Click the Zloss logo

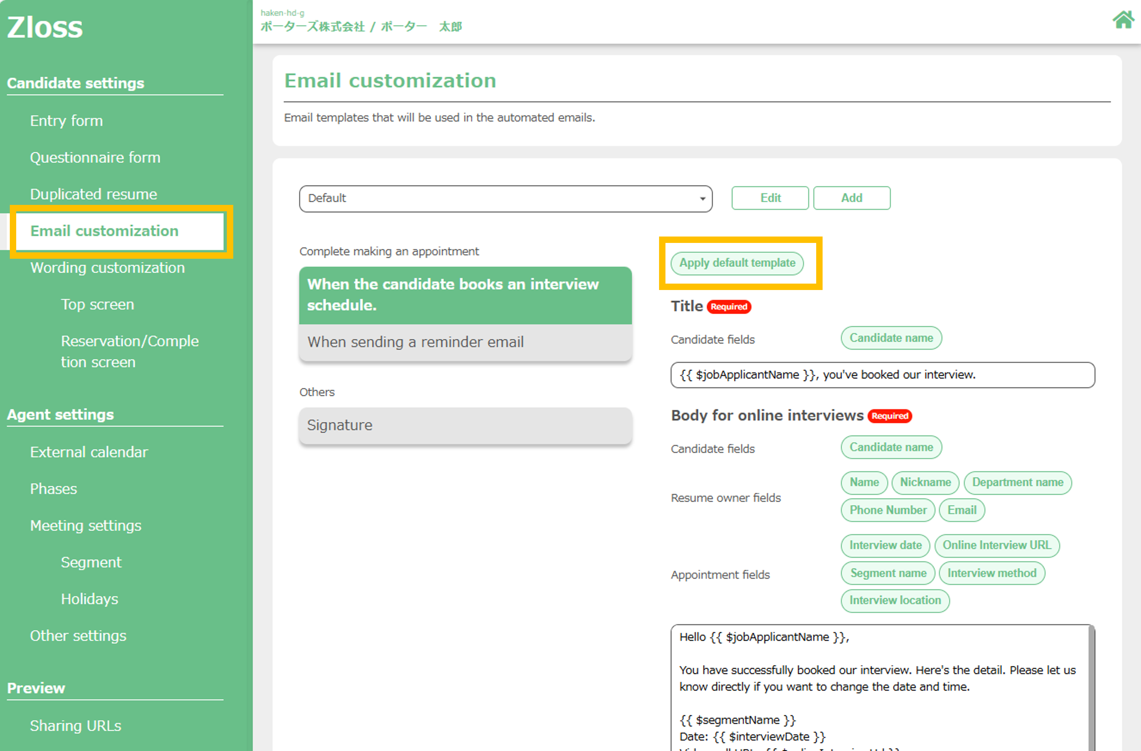[44, 27]
